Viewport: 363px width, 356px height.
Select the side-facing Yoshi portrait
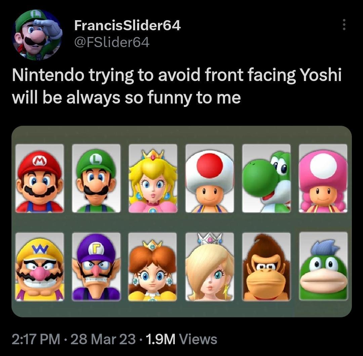[x=266, y=179]
